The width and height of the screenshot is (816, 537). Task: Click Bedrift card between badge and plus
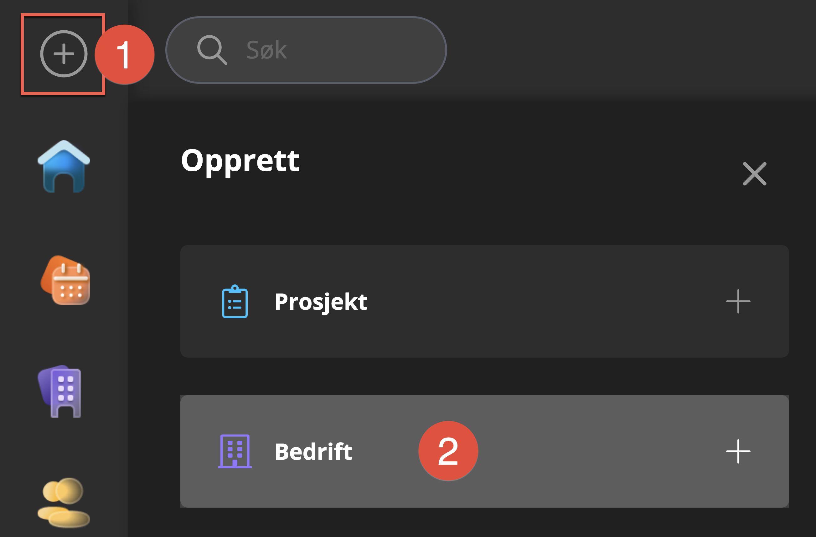pyautogui.click(x=600, y=451)
